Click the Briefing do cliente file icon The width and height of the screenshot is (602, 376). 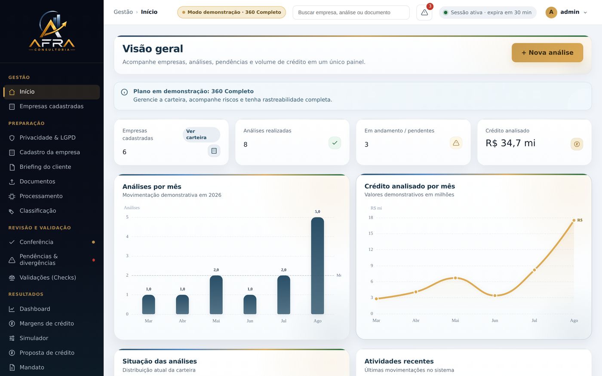pyautogui.click(x=12, y=167)
